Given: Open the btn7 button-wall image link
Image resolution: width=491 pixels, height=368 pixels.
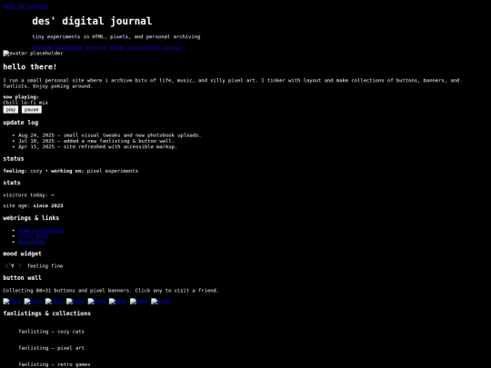Looking at the screenshot, I should pyautogui.click(x=139, y=302).
